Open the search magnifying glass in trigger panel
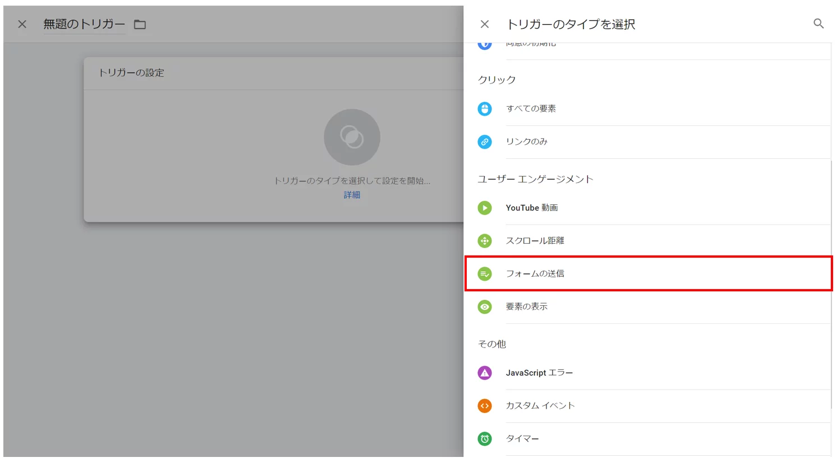 818,24
